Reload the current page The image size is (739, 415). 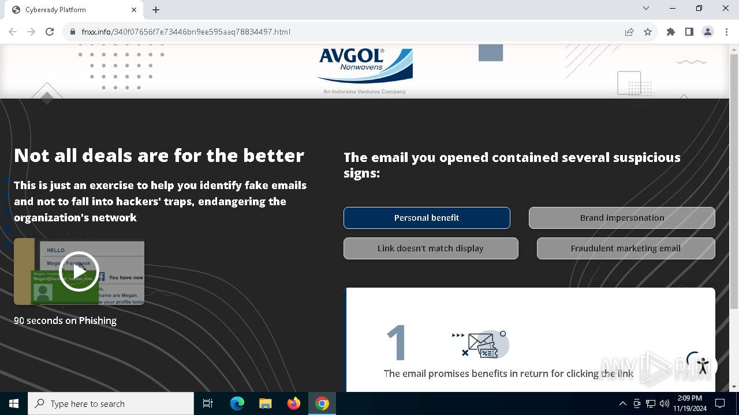click(x=50, y=32)
